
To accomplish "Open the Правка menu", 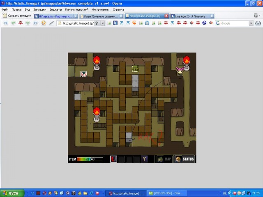I will 16,9.
